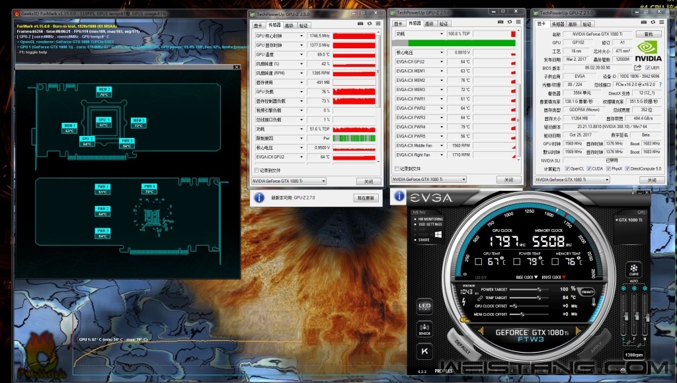Viewport: 677px width, 383px height.
Task: Open the fan CURVE settings icon
Action: coord(633,270)
